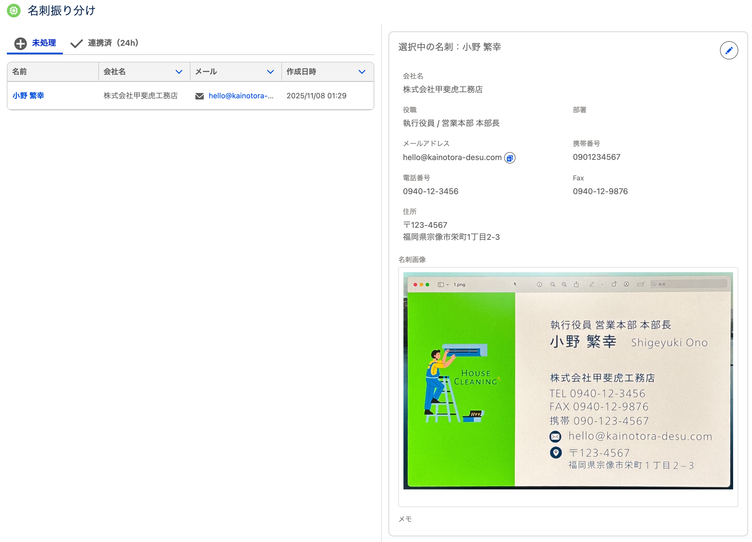Click the mobile number 0901234567
The width and height of the screenshot is (752, 542).
click(596, 157)
